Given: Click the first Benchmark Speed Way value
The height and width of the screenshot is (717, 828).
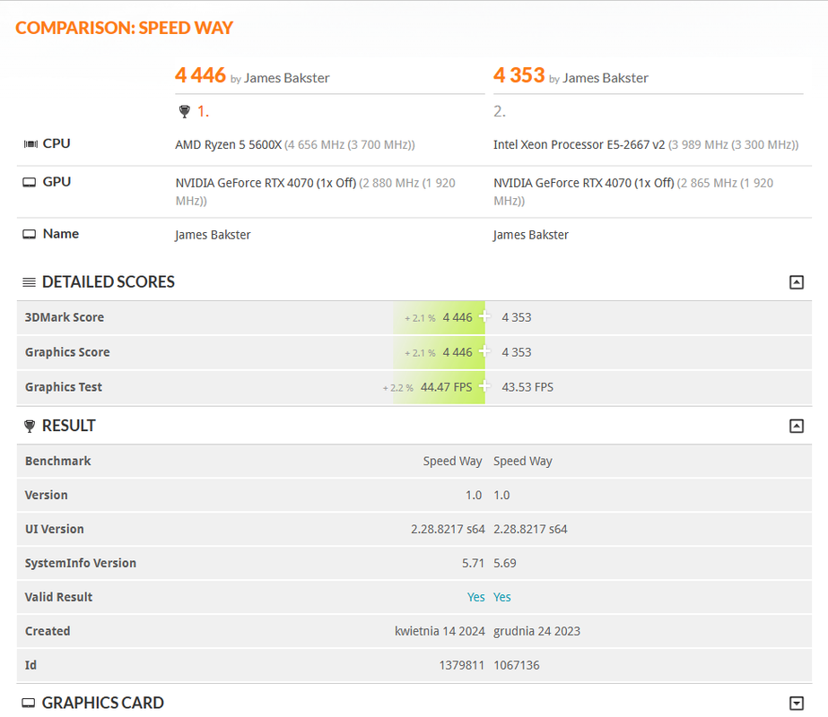Looking at the screenshot, I should (x=452, y=461).
